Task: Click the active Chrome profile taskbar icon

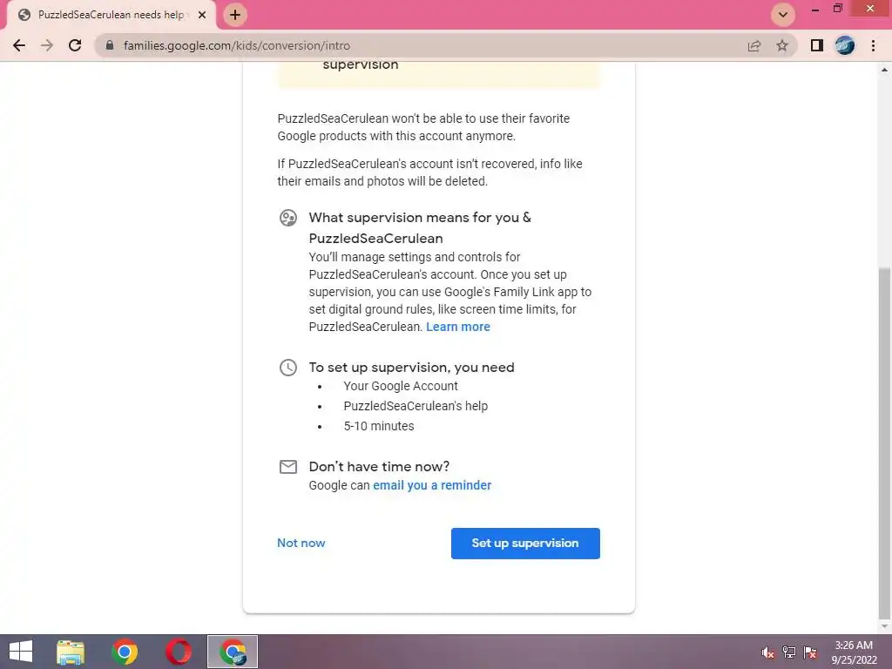Action: 232,652
